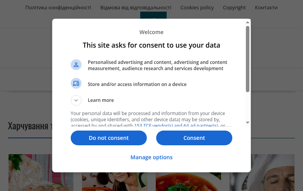Go to Cookies policy page
The width and height of the screenshot is (303, 191).
tap(197, 7)
